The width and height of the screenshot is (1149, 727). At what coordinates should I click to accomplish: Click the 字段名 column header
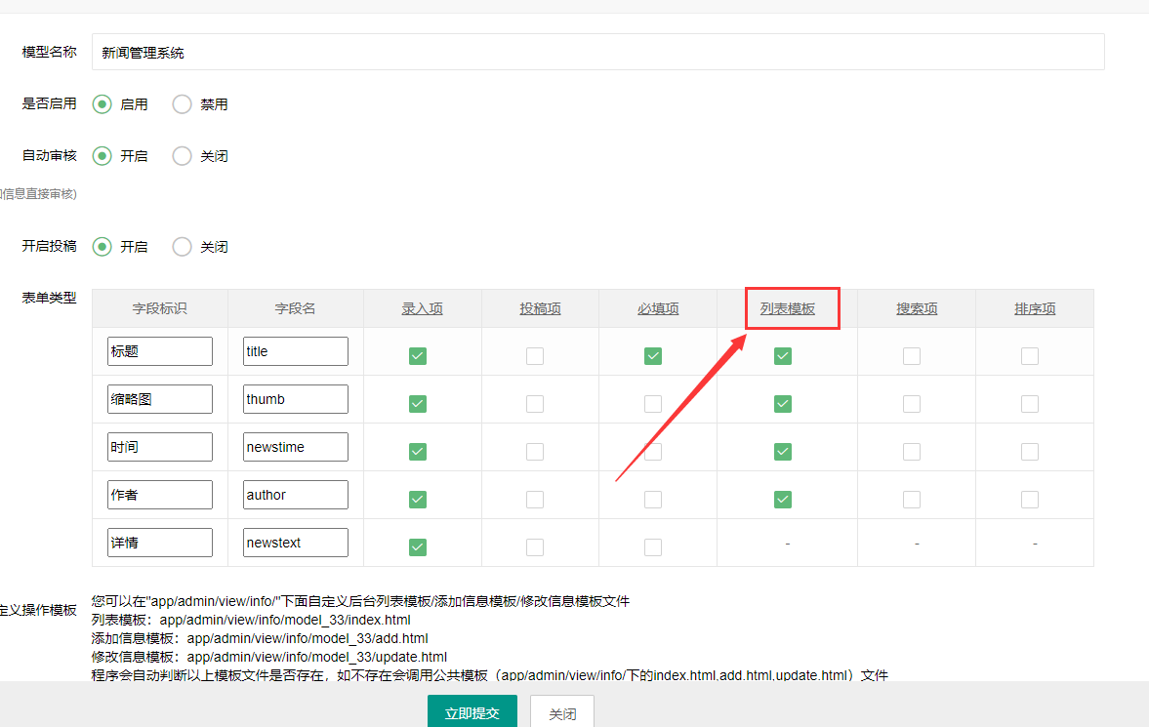(x=296, y=308)
